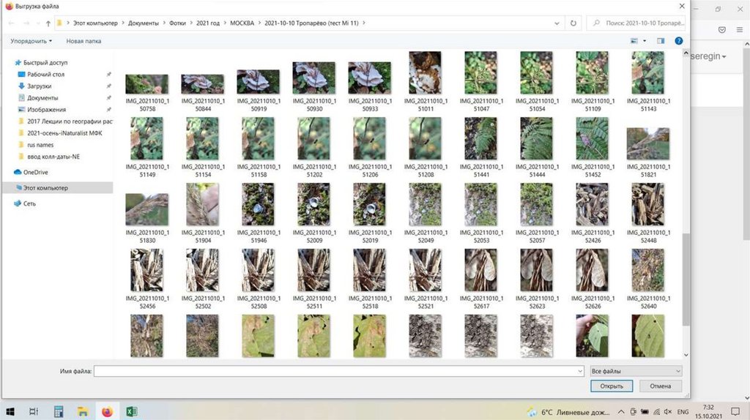
Task: Open Task View on taskbar
Action: coord(34,411)
